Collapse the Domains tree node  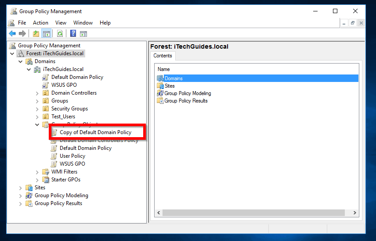(21, 61)
